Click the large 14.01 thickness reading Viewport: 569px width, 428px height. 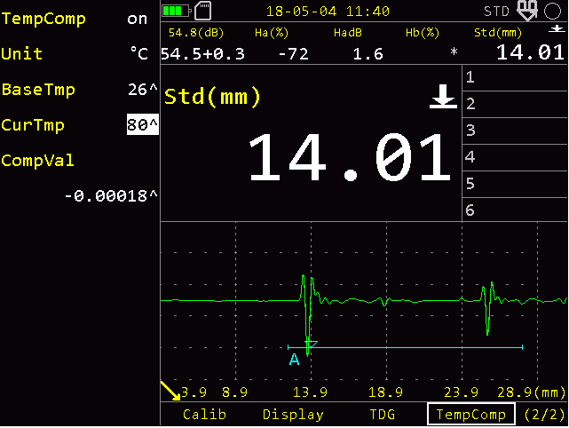pyautogui.click(x=350, y=157)
